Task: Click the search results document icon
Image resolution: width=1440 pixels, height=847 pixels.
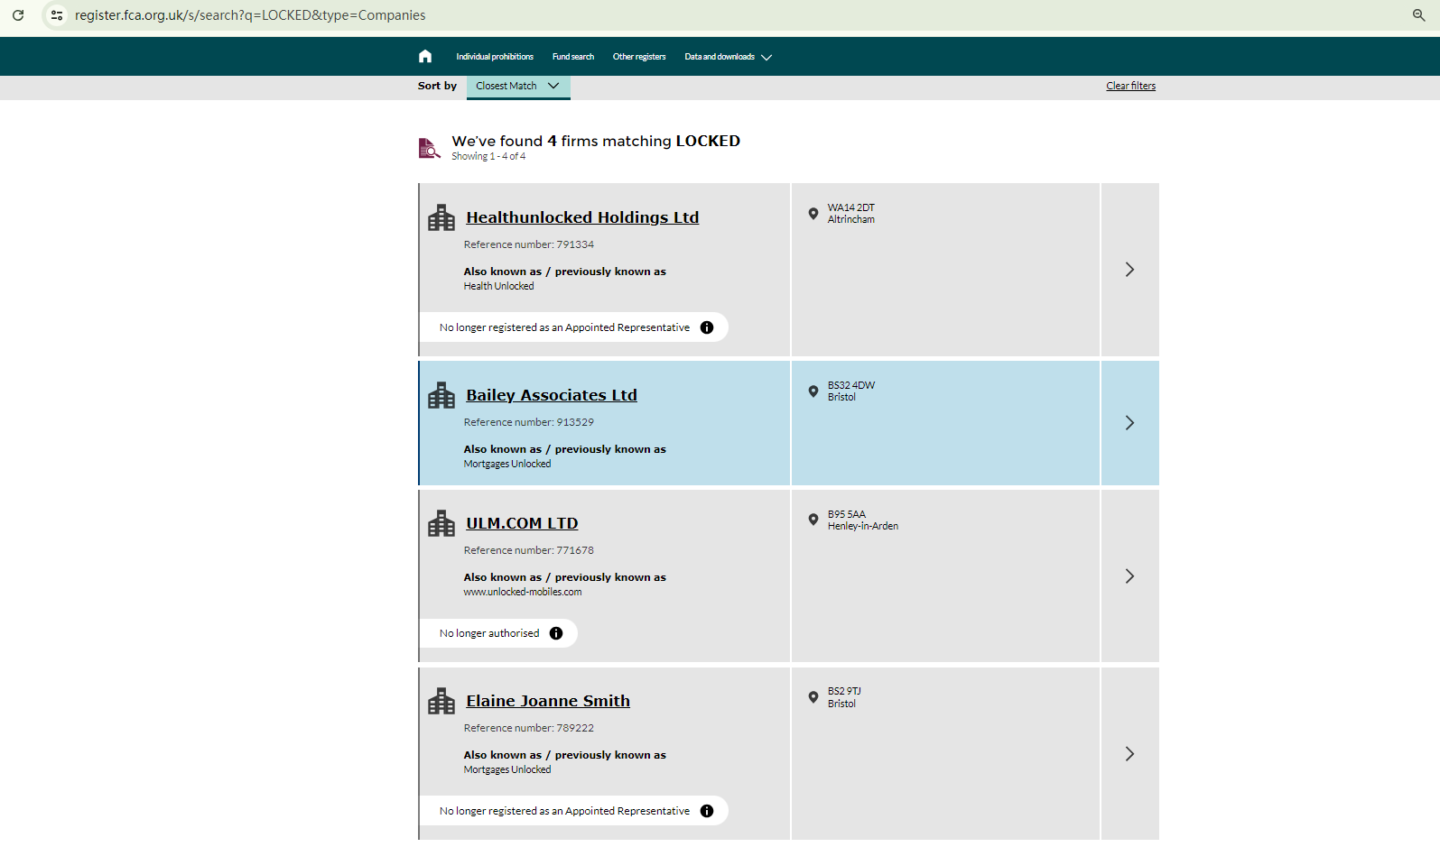Action: click(429, 148)
